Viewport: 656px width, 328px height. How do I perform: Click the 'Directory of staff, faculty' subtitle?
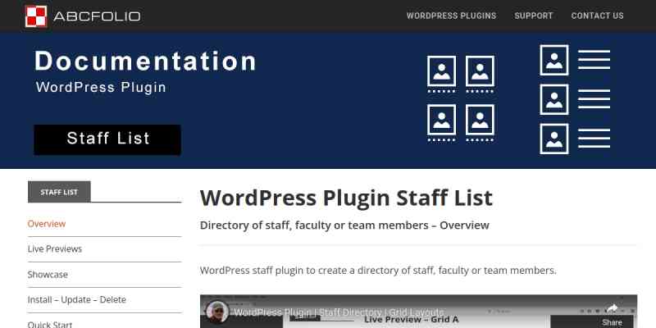click(344, 225)
